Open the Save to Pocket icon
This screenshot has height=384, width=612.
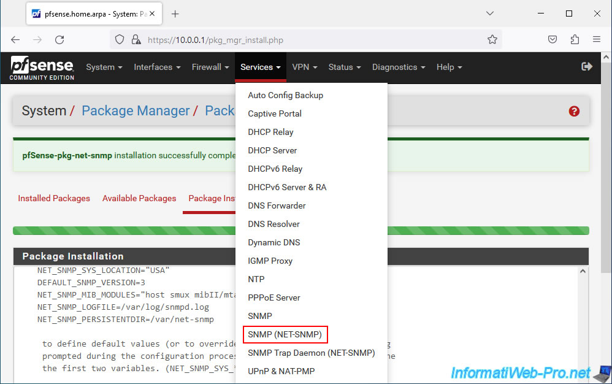tap(553, 39)
